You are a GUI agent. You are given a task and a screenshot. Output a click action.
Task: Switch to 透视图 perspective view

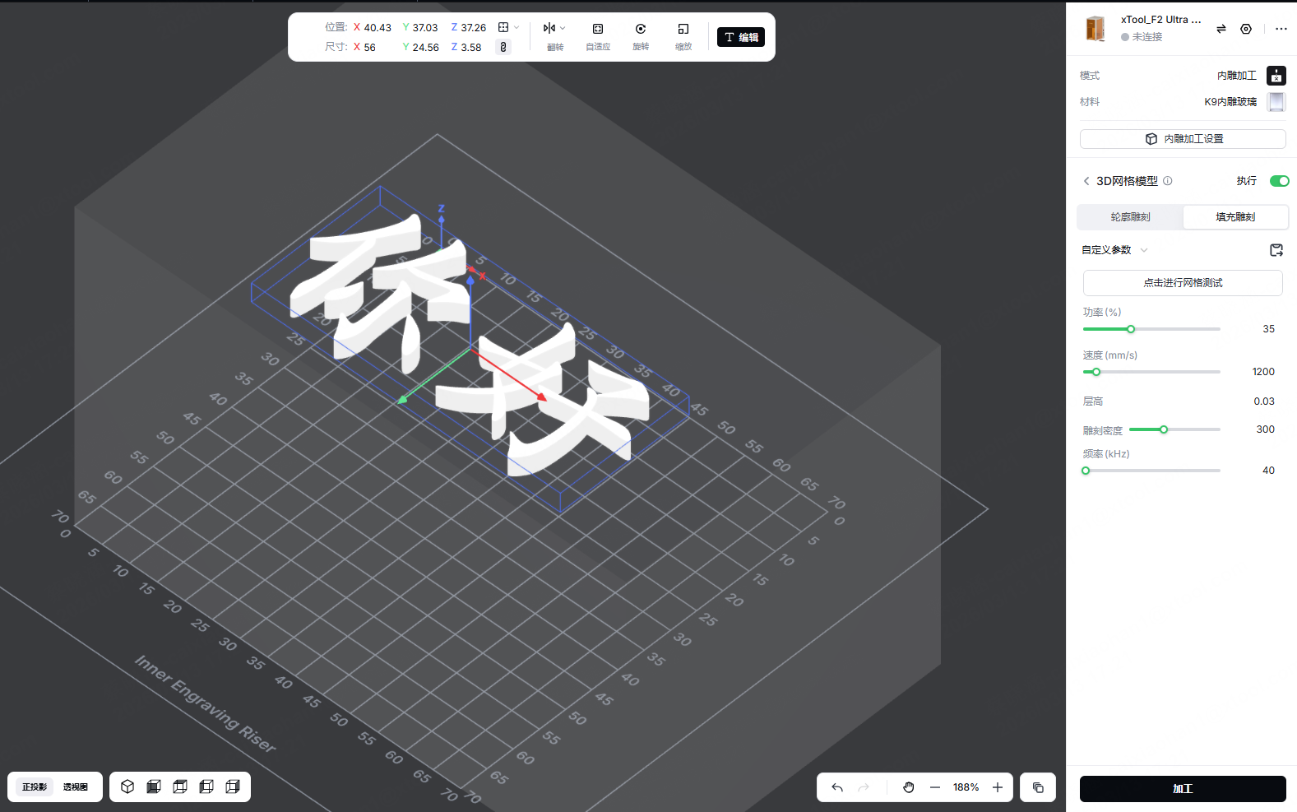click(x=76, y=787)
